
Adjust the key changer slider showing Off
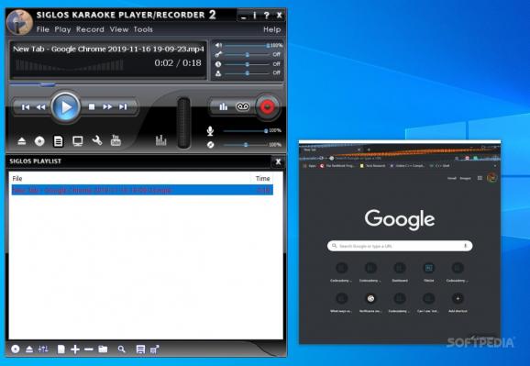tap(247, 54)
